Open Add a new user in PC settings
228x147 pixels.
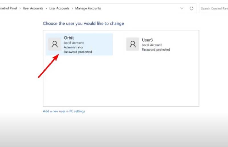tap(64, 111)
